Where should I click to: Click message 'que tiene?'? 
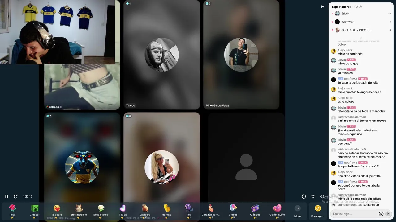tap(345, 144)
